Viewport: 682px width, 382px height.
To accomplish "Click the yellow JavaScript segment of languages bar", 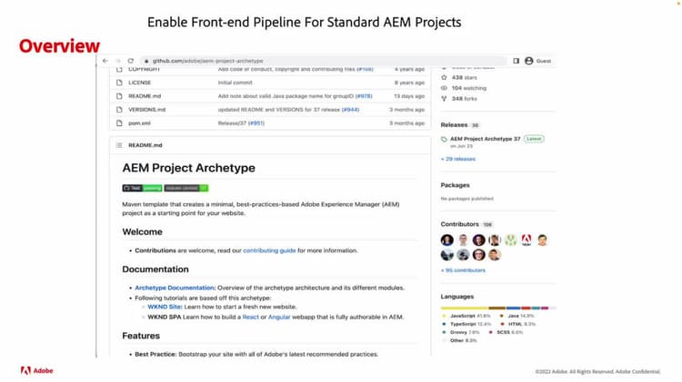I will 464,309.
